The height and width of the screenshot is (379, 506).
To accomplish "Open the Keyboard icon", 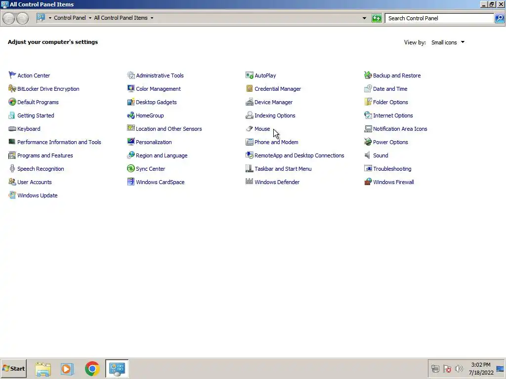I will pos(12,129).
